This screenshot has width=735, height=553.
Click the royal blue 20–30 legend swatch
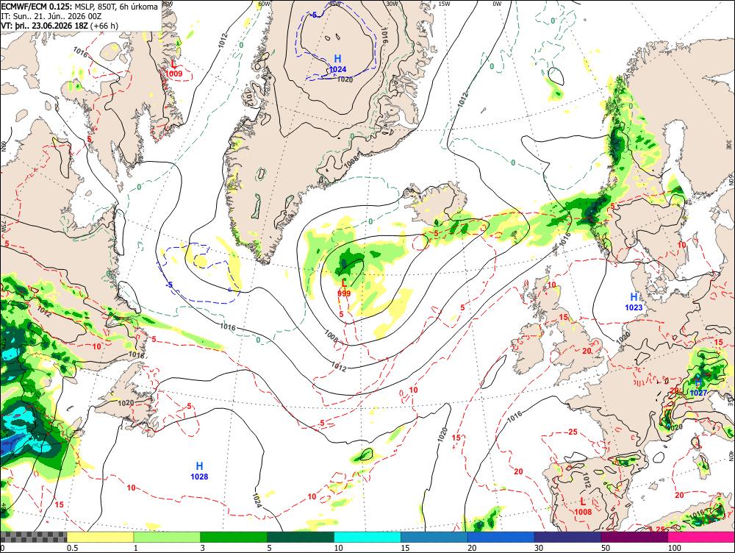[x=501, y=537]
